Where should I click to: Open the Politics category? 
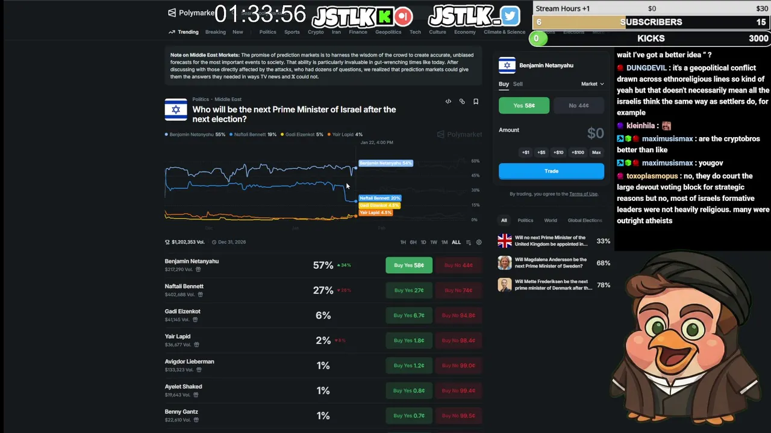(x=267, y=32)
